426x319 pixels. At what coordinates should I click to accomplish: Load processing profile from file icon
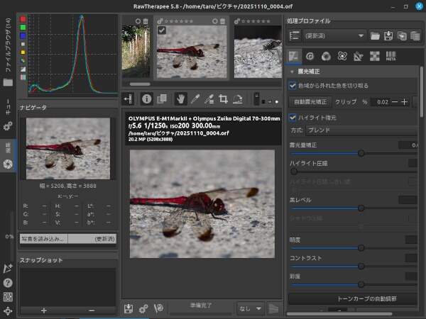pos(376,35)
